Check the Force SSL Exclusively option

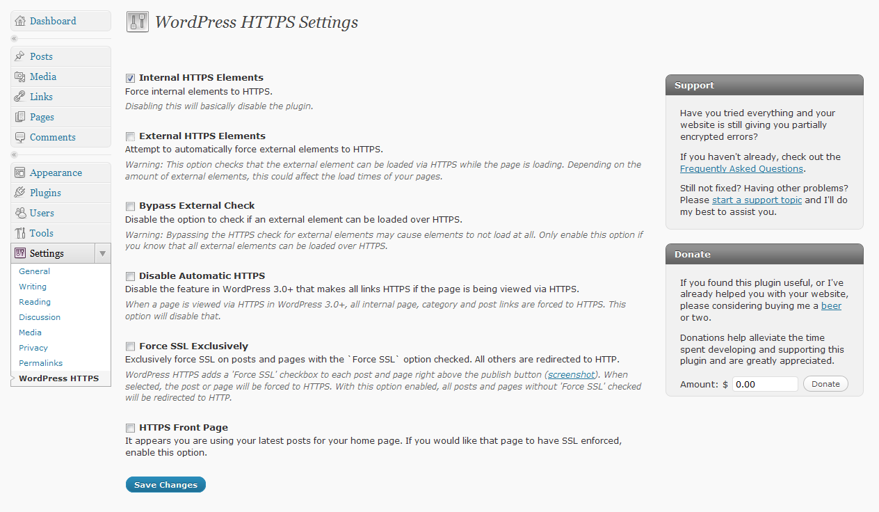coord(130,346)
